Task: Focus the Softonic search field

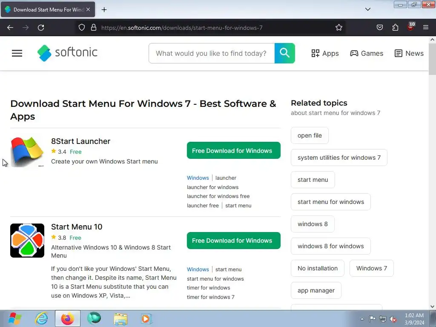Action: 212,53
